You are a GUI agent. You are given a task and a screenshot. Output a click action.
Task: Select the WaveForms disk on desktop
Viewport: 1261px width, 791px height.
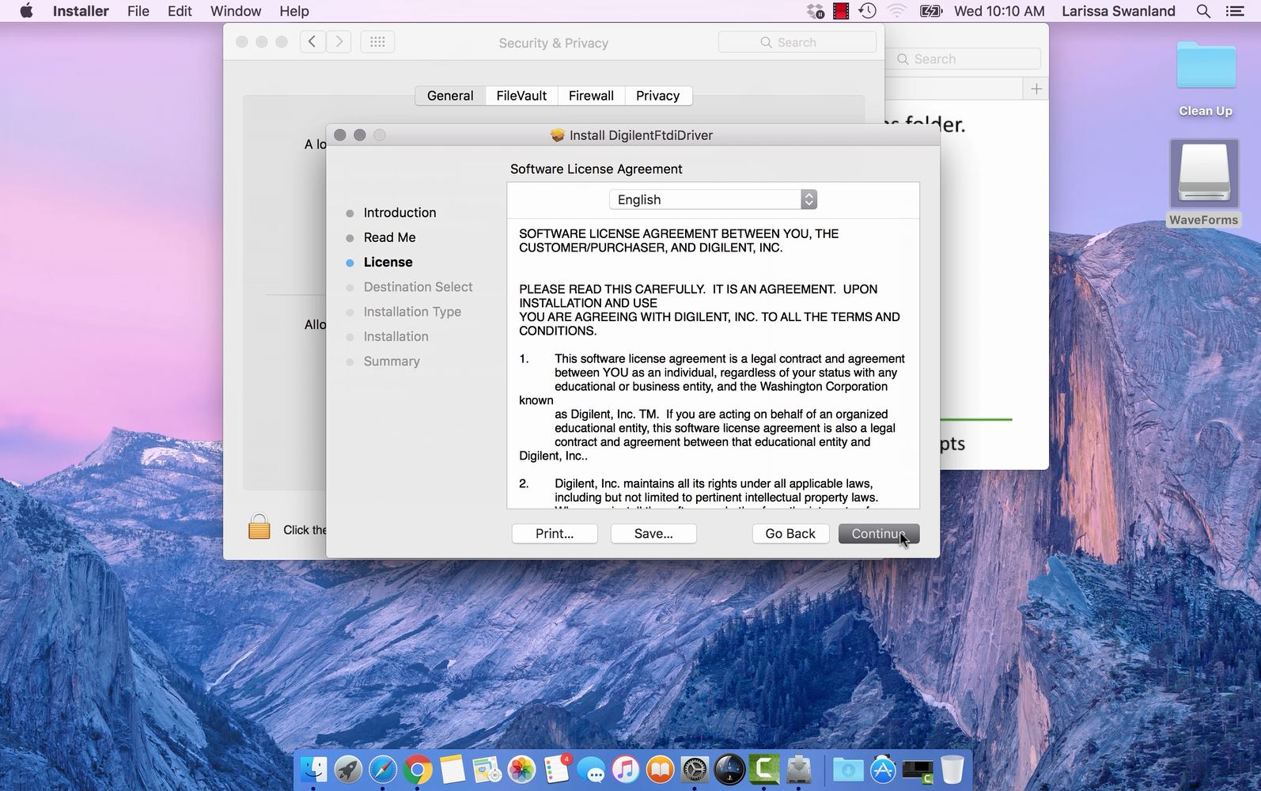point(1204,184)
